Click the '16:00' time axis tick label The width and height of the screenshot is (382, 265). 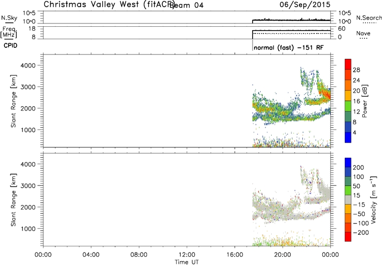pyautogui.click(x=234, y=255)
